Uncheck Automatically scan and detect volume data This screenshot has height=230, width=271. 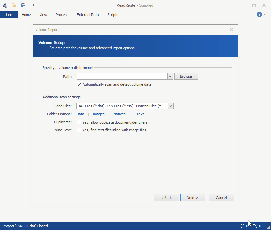(79, 84)
